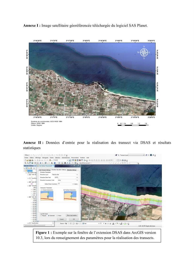Image resolution: width=194 pixels, height=275 pixels.
Task: Click the Editor Toolbar icon beside scale box
Action: click(70, 160)
